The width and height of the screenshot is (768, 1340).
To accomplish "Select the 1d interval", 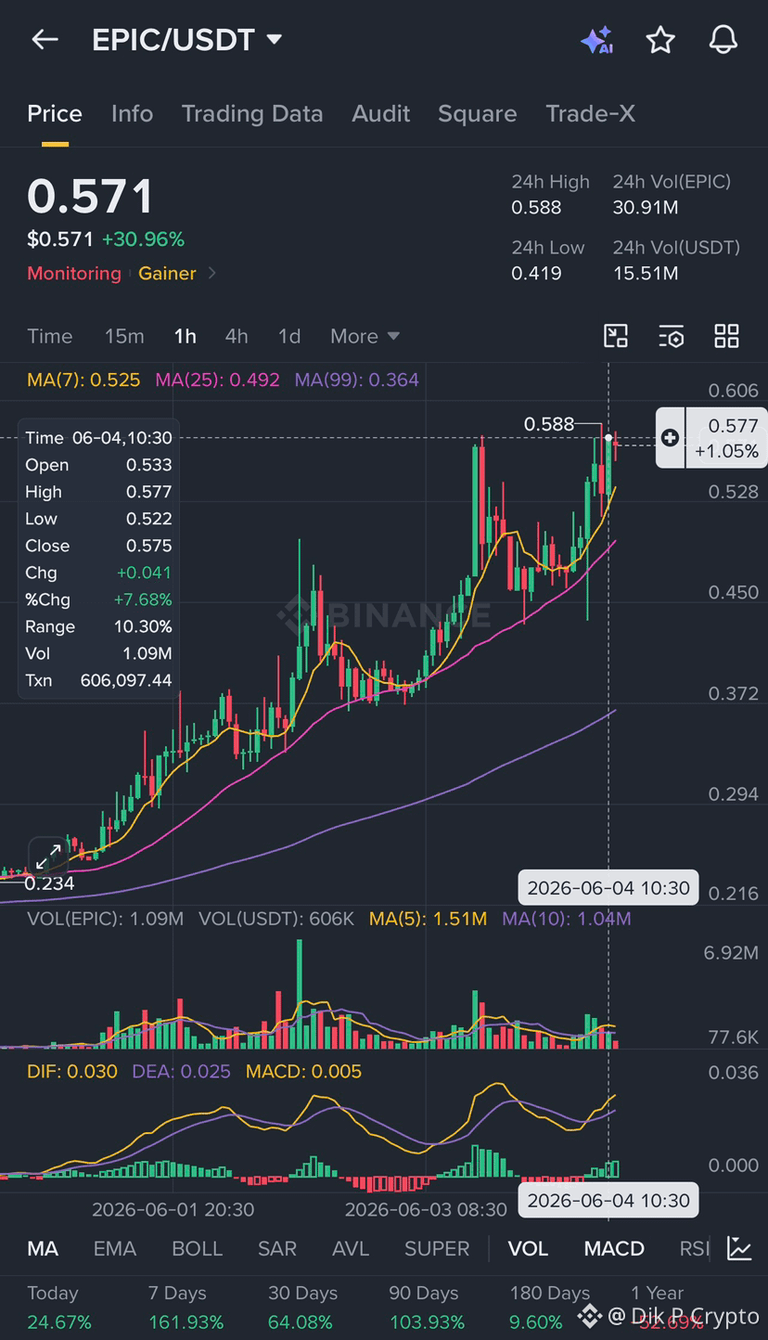I will 289,336.
